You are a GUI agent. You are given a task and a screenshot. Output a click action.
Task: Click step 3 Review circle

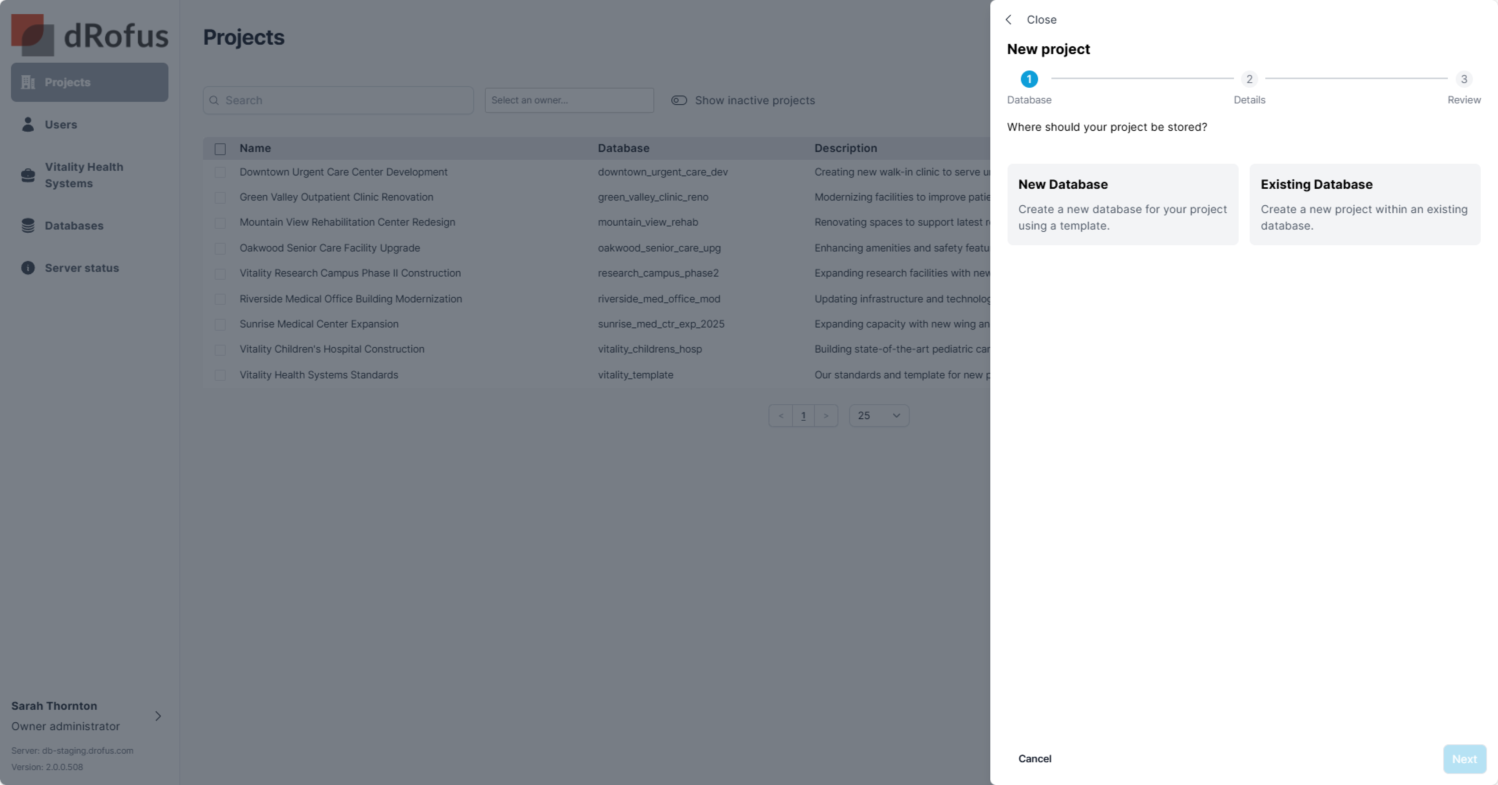pos(1464,78)
